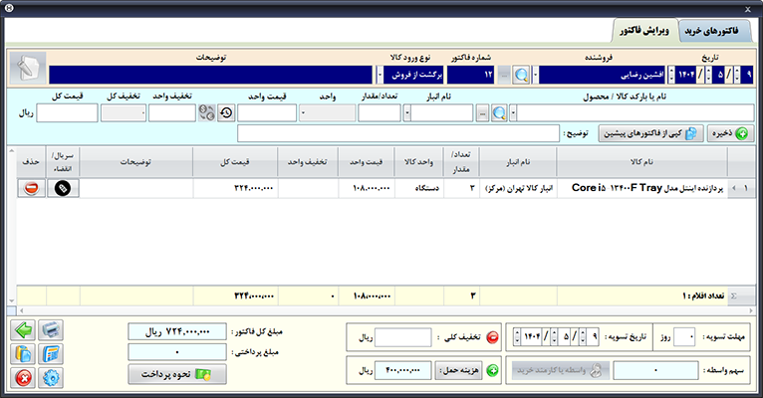This screenshot has height=398, width=763.
Task: Click the سهم واسطه share field
Action: [655, 370]
